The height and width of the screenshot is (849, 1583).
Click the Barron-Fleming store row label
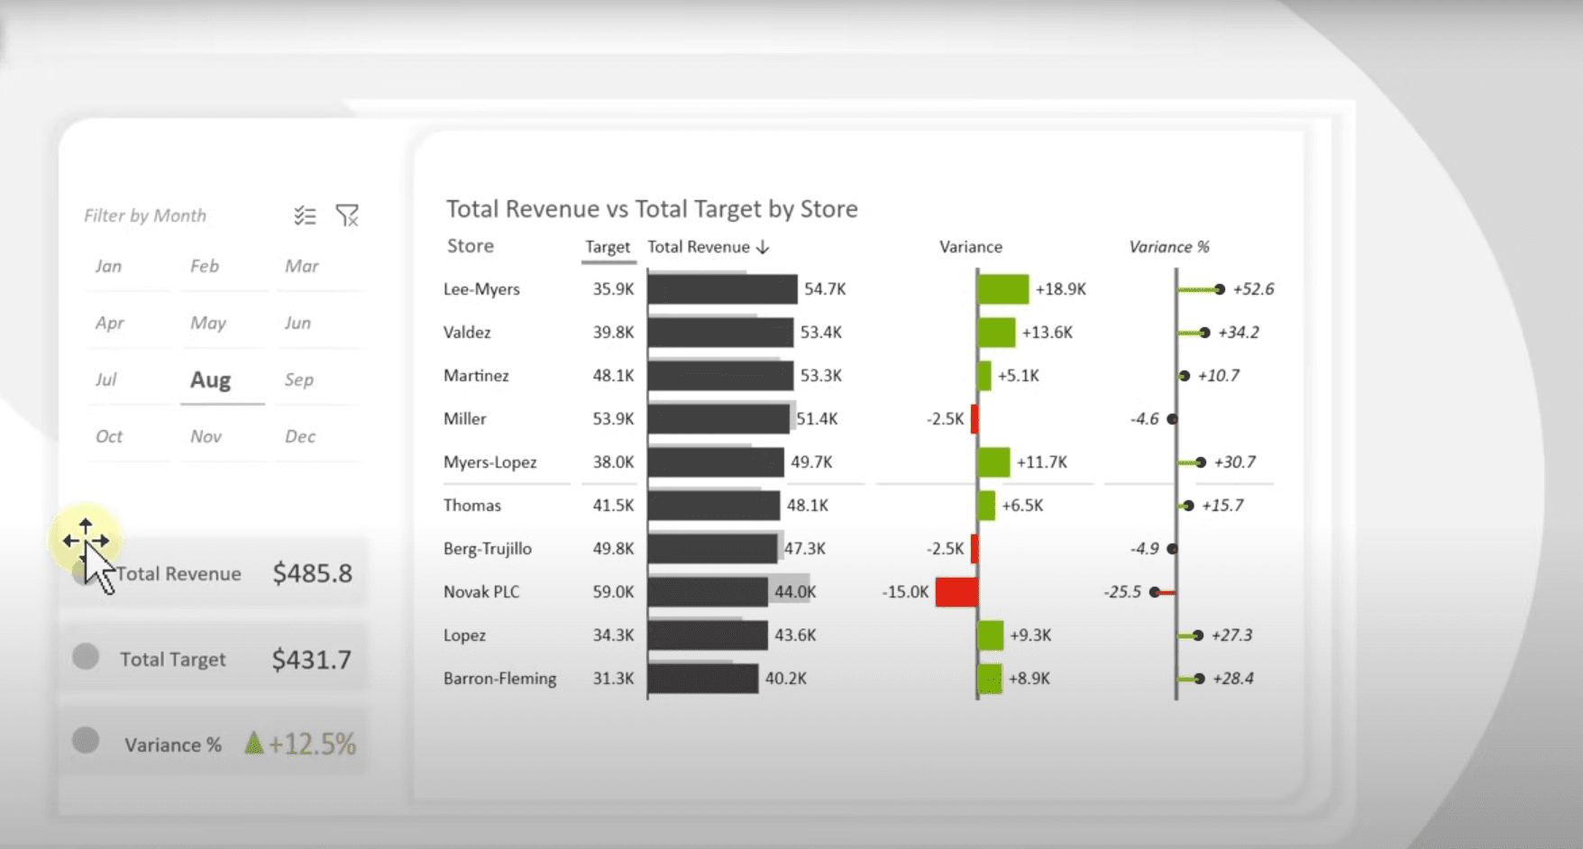[499, 679]
